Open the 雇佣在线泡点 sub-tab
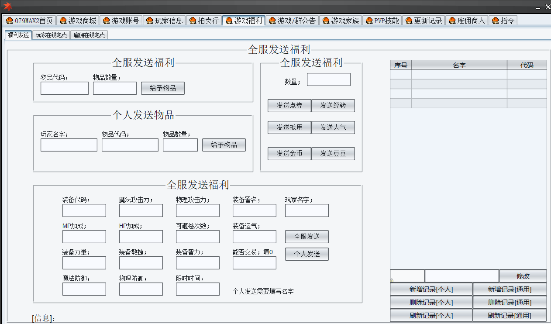 (89, 35)
